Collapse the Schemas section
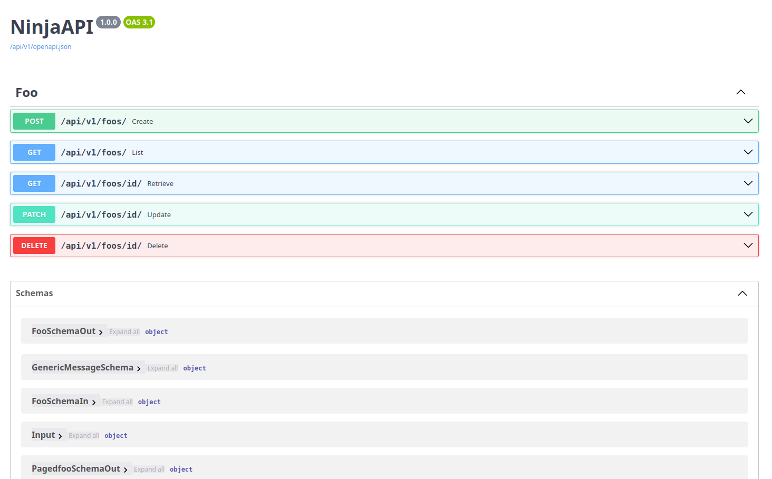Screen dimensions: 772x479 click(x=742, y=294)
